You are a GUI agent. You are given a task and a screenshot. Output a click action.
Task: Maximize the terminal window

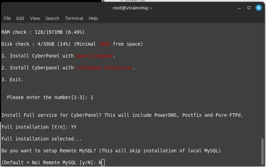point(249,7)
